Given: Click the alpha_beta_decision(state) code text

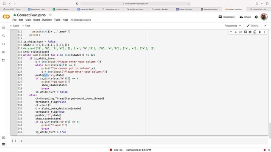Looking at the screenshot, I should (x=61, y=109).
